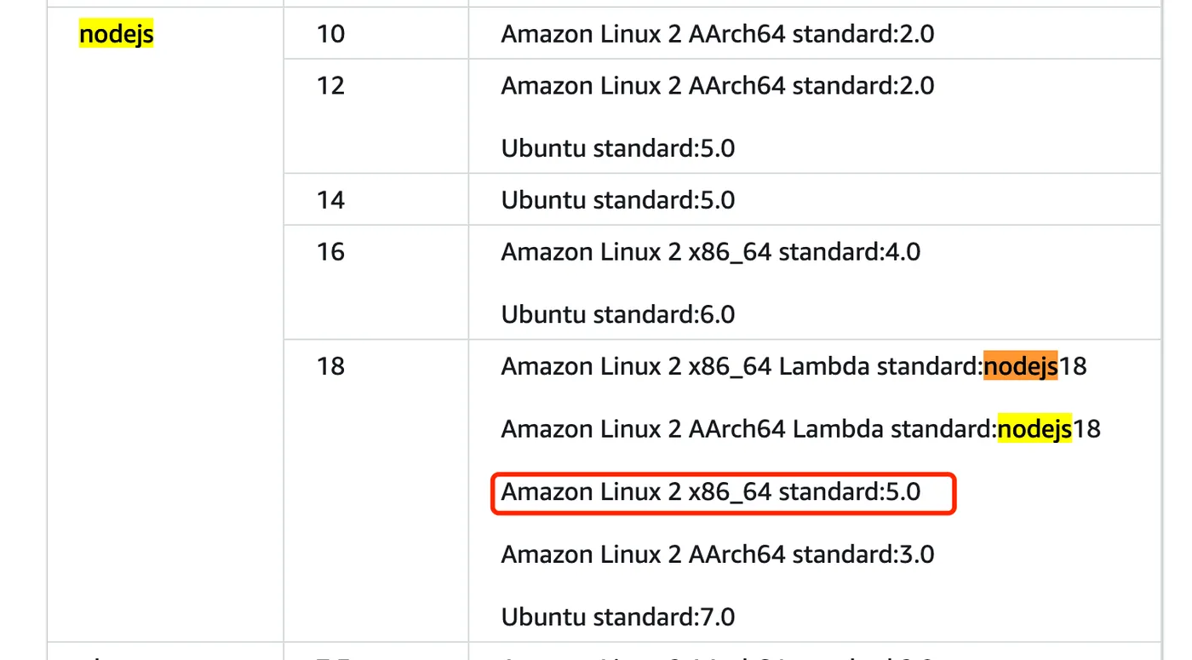Click yellow-highlighted nodejs in the AArch64 Lambda line

pos(1034,429)
